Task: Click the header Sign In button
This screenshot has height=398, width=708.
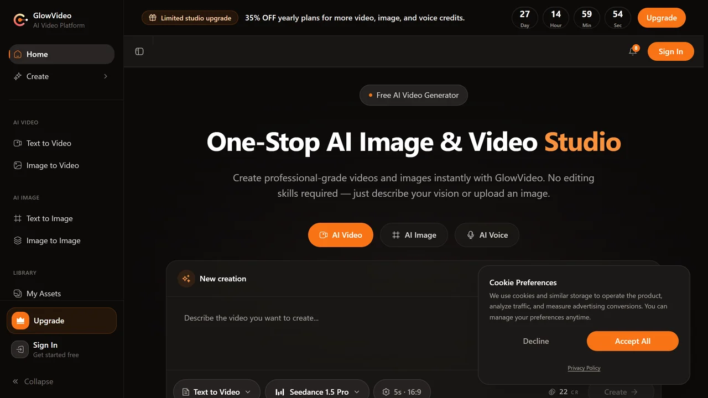Action: click(670, 51)
